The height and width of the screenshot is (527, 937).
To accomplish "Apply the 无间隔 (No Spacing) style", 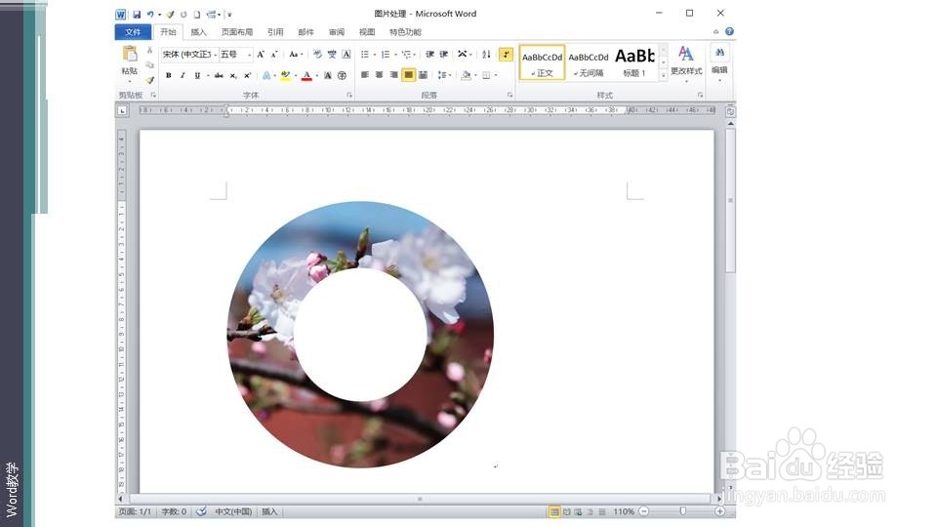I will 589,62.
